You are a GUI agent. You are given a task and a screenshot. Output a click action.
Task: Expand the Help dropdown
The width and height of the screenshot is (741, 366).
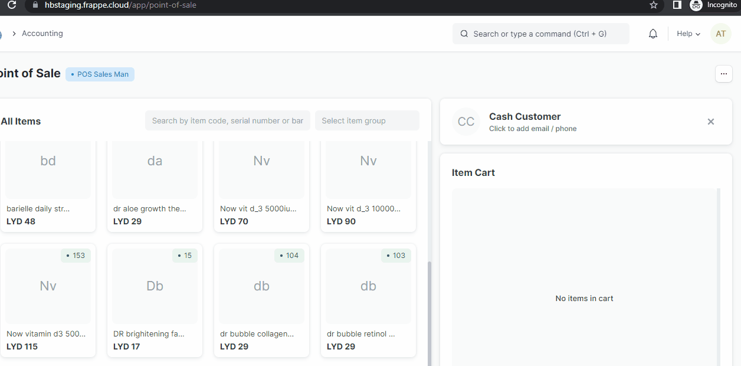688,34
